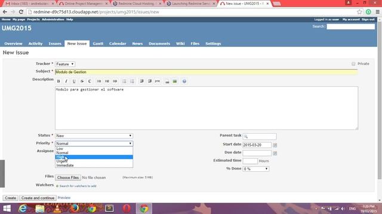Open Firefox from taskbar
Viewport: 382px width, 214px height.
point(75,209)
